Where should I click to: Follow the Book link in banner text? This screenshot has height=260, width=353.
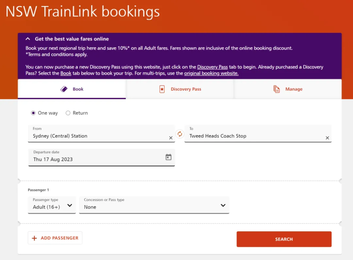point(66,73)
